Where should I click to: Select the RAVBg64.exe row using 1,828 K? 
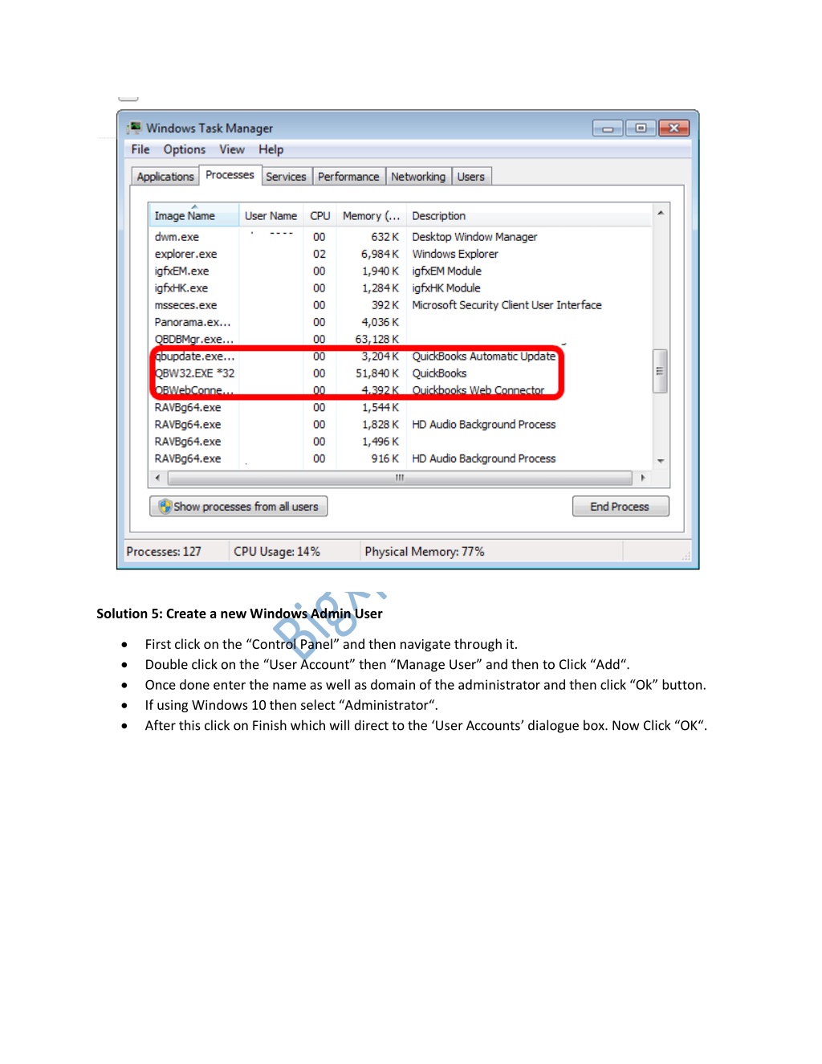click(401, 425)
